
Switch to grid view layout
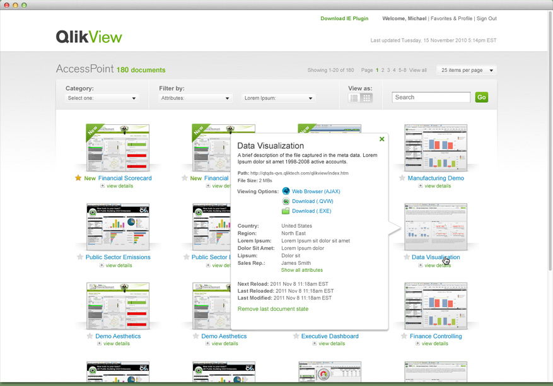click(366, 97)
